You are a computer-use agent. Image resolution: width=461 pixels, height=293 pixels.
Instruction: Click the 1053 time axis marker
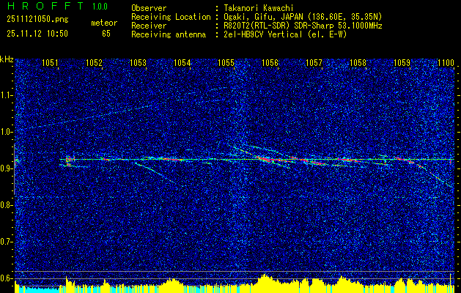(139, 62)
